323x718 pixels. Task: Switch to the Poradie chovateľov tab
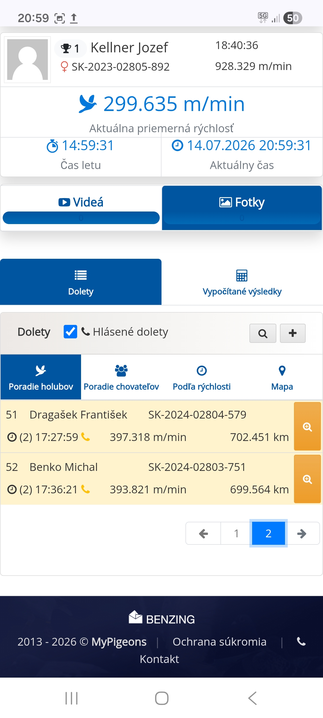click(121, 377)
